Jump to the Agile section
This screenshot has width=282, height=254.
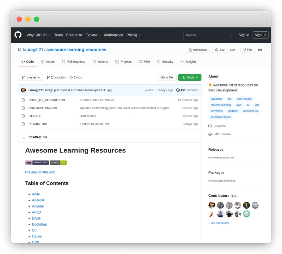(36, 194)
